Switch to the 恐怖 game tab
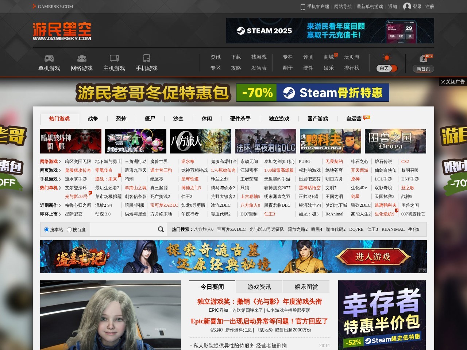The height and width of the screenshot is (350, 467). [121, 119]
